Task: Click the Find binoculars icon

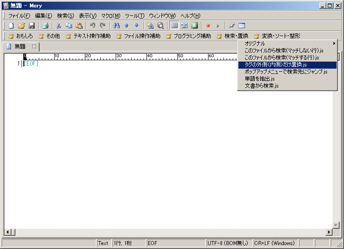Action: click(116, 26)
